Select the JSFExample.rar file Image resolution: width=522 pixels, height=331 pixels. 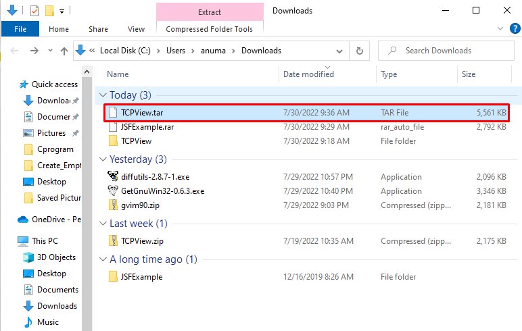point(147,127)
